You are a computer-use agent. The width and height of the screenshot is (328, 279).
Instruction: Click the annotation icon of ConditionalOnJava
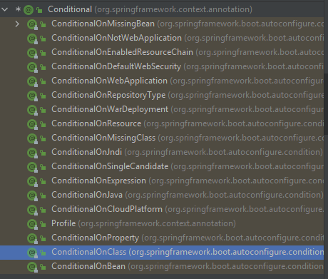32,196
